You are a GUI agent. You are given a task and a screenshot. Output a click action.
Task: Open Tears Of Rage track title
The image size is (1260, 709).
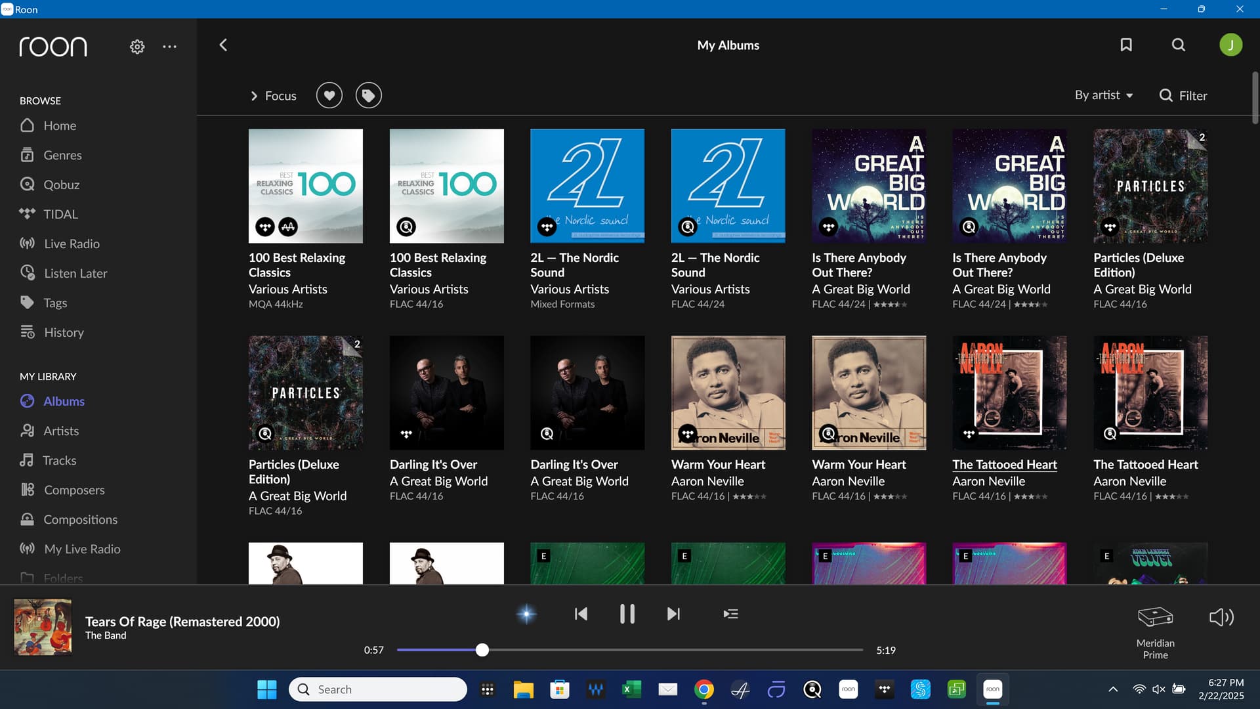click(182, 621)
